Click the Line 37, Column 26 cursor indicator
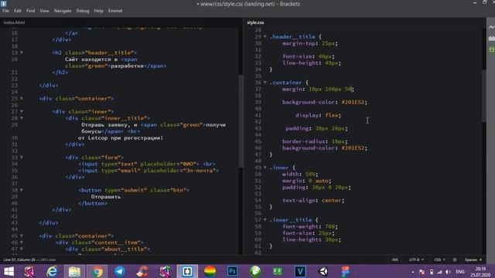The height and width of the screenshot is (278, 495). click(x=19, y=259)
